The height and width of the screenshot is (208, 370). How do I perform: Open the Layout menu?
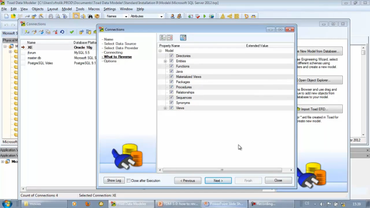53,9
